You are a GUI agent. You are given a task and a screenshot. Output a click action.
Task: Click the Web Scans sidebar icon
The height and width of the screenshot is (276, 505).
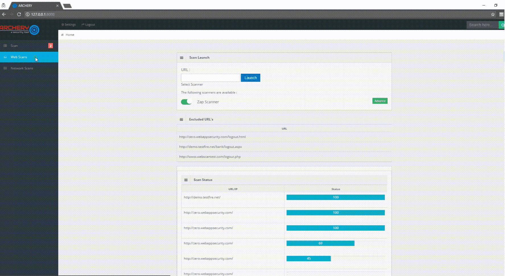(5, 57)
